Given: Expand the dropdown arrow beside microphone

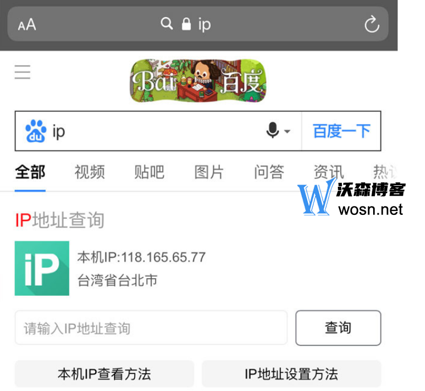Looking at the screenshot, I should point(287,132).
